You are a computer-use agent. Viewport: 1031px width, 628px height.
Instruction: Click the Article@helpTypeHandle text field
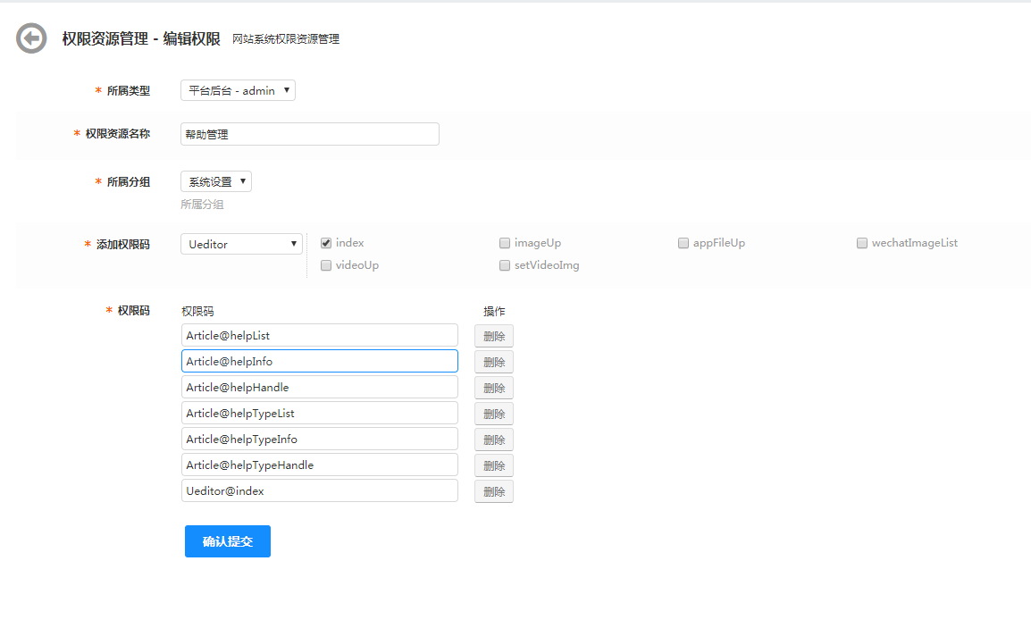coord(319,465)
